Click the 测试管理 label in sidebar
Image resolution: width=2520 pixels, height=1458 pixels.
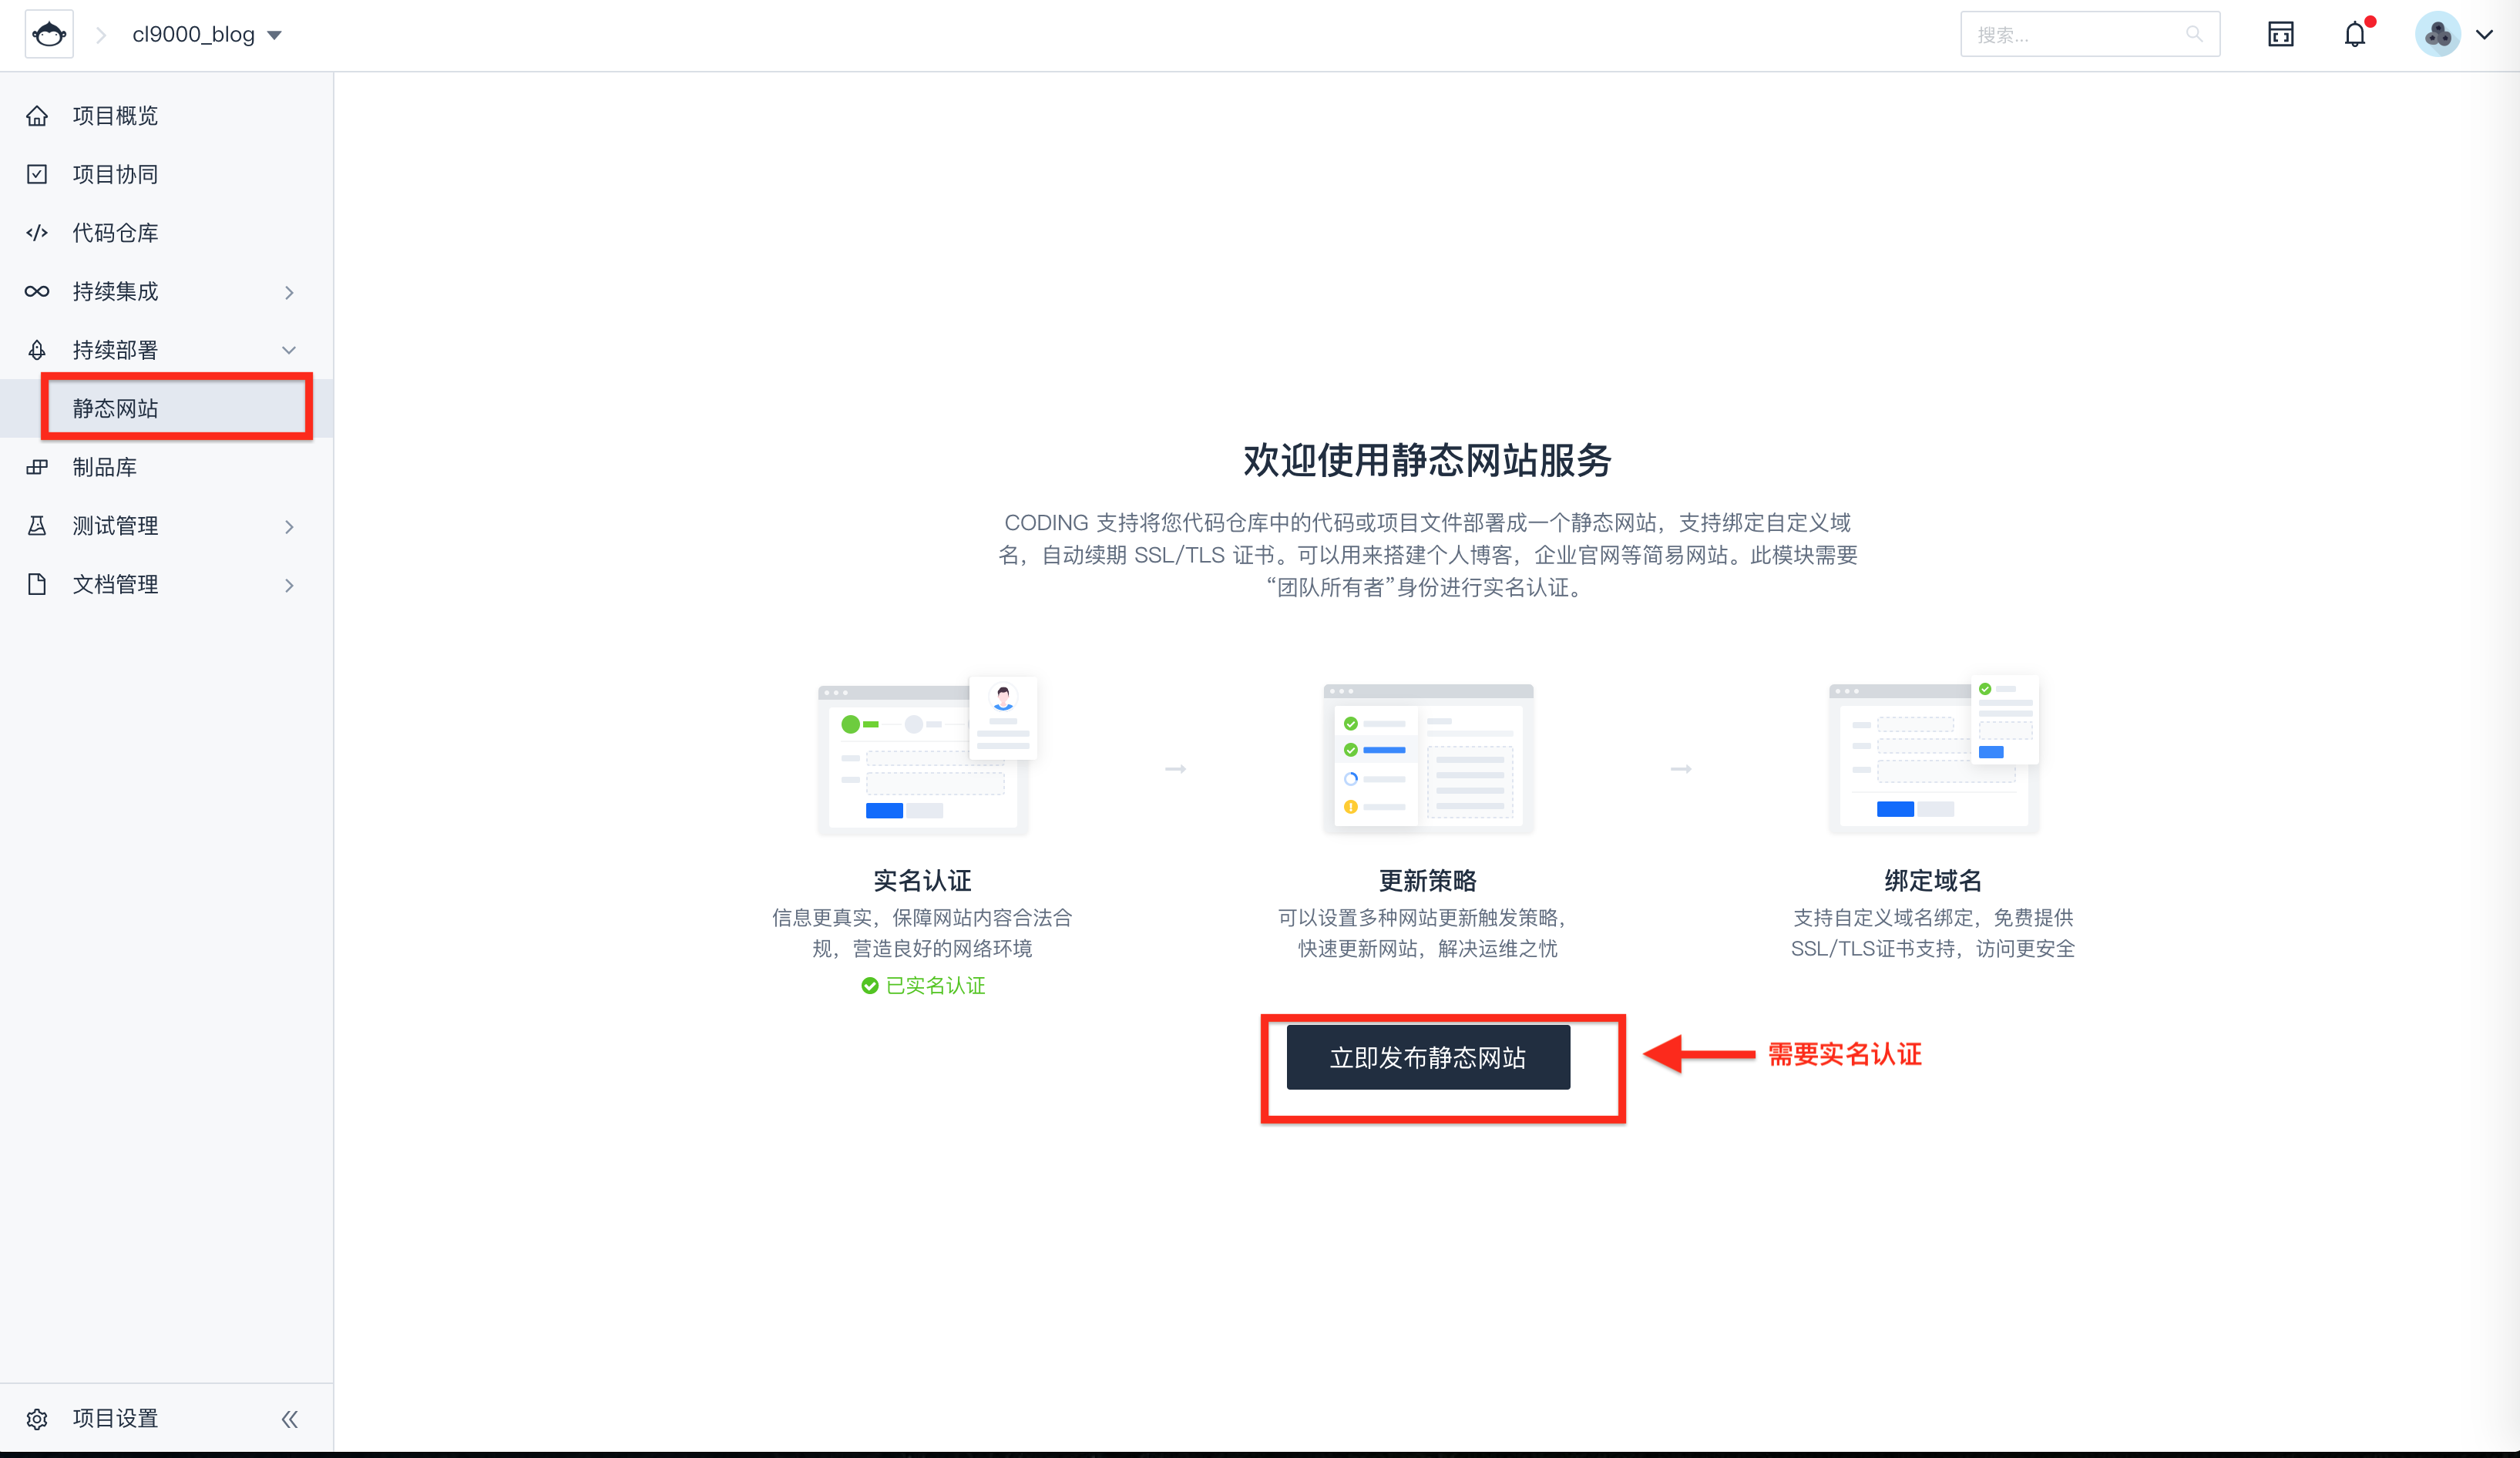[115, 526]
